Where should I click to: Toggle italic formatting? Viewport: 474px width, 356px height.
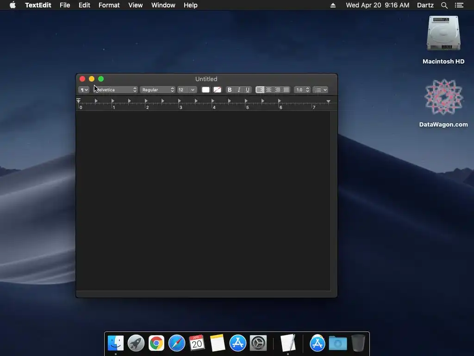pos(239,90)
